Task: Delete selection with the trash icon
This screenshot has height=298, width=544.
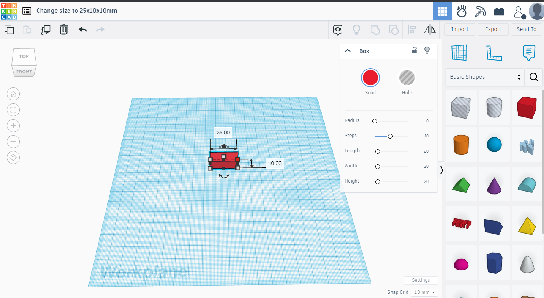Action: 64,30
